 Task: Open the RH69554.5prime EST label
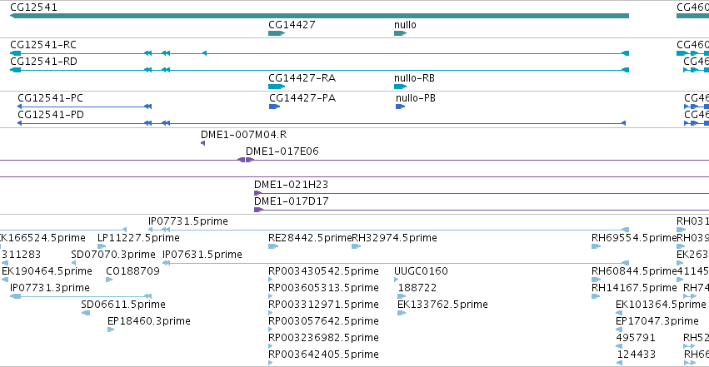tap(634, 238)
